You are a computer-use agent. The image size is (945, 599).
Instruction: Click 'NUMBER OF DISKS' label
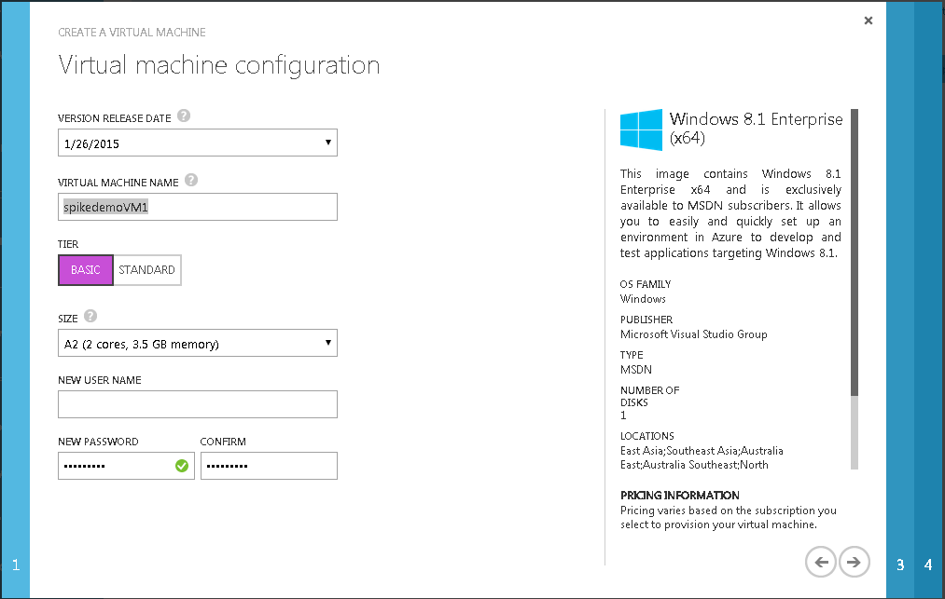pyautogui.click(x=649, y=396)
